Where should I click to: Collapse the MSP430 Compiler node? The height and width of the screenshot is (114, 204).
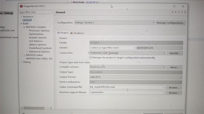24,27
